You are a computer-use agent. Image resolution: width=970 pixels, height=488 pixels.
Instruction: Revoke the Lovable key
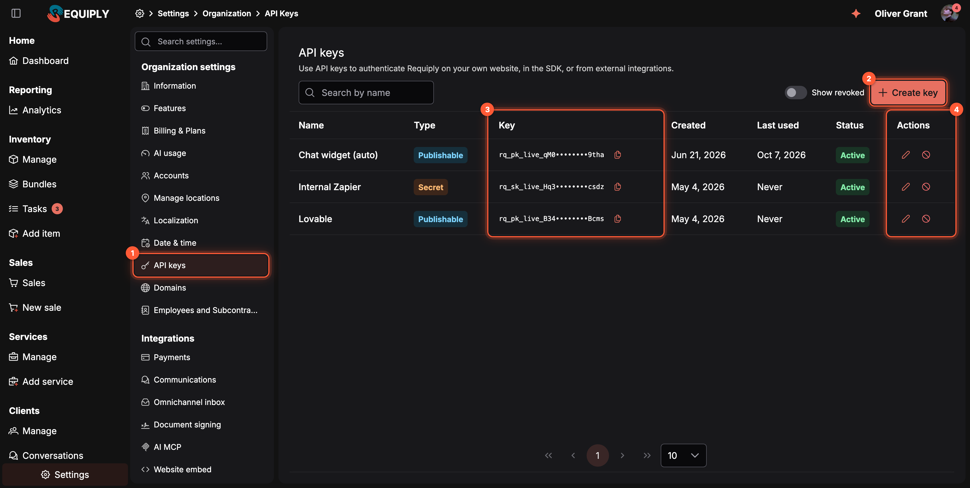926,218
